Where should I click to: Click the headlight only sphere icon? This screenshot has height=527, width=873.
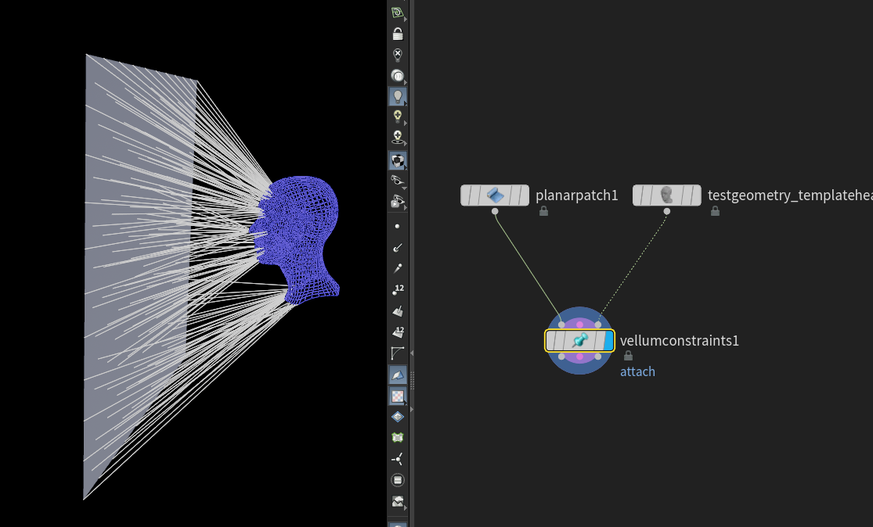click(397, 75)
